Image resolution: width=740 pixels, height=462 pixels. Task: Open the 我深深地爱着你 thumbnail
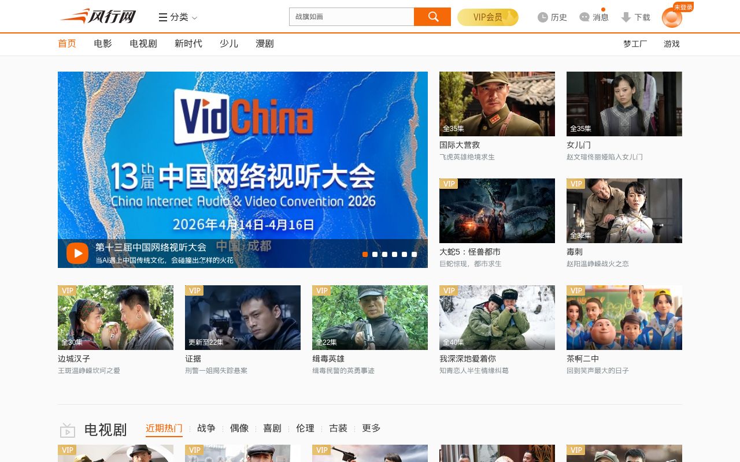(x=497, y=318)
